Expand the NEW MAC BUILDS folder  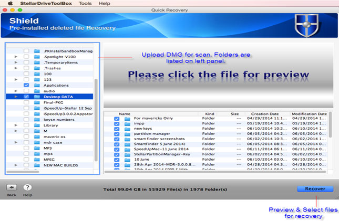[16, 165]
